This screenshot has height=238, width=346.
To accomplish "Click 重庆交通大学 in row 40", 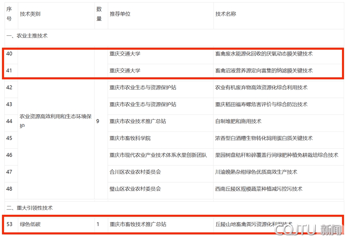I will click(125, 54).
